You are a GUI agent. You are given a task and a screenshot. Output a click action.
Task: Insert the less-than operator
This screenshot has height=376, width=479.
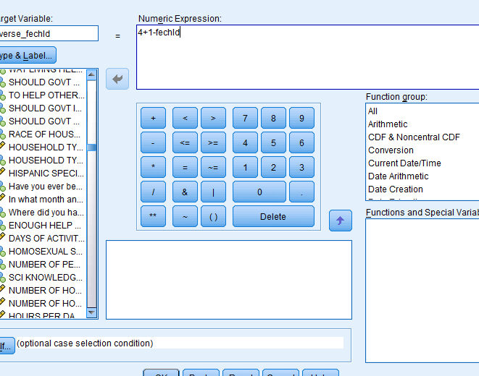(185, 118)
